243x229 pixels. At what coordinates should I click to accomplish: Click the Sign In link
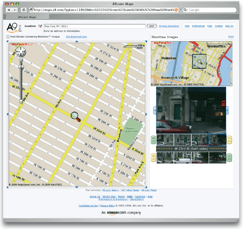[x=229, y=26]
